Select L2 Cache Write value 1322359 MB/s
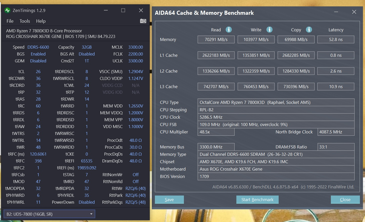Screen dimensions: 365x222 point(256,71)
